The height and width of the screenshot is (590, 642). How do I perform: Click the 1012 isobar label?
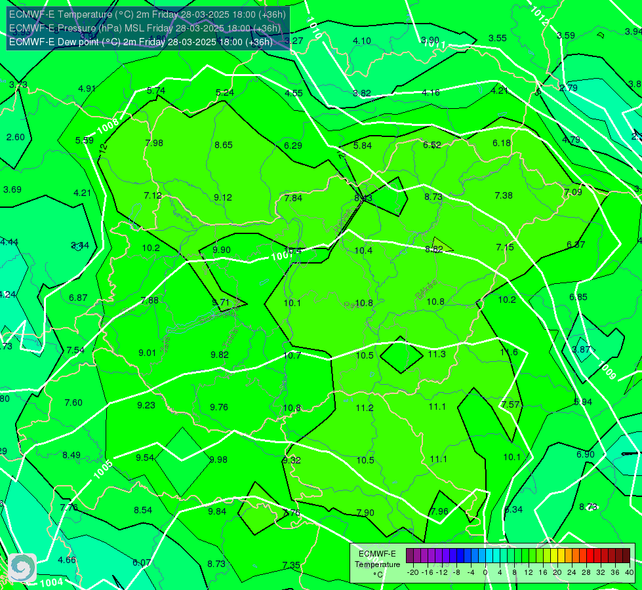(x=539, y=16)
